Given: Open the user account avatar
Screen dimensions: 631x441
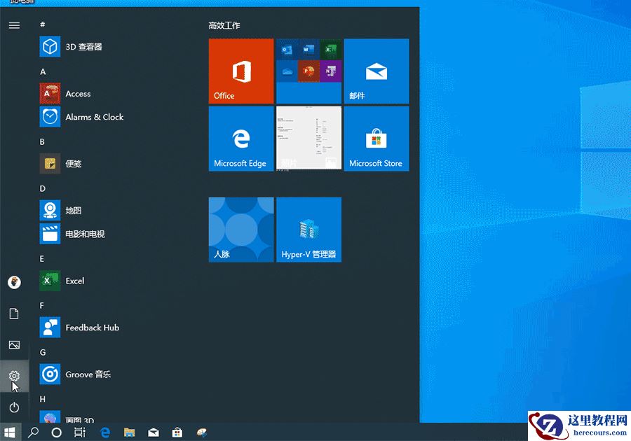Looking at the screenshot, I should (x=14, y=282).
